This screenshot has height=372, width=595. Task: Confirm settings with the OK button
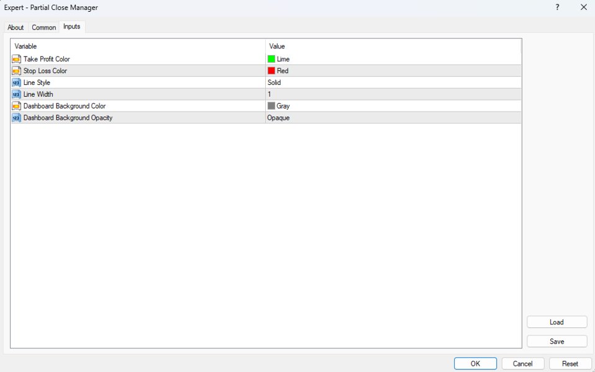(475, 363)
